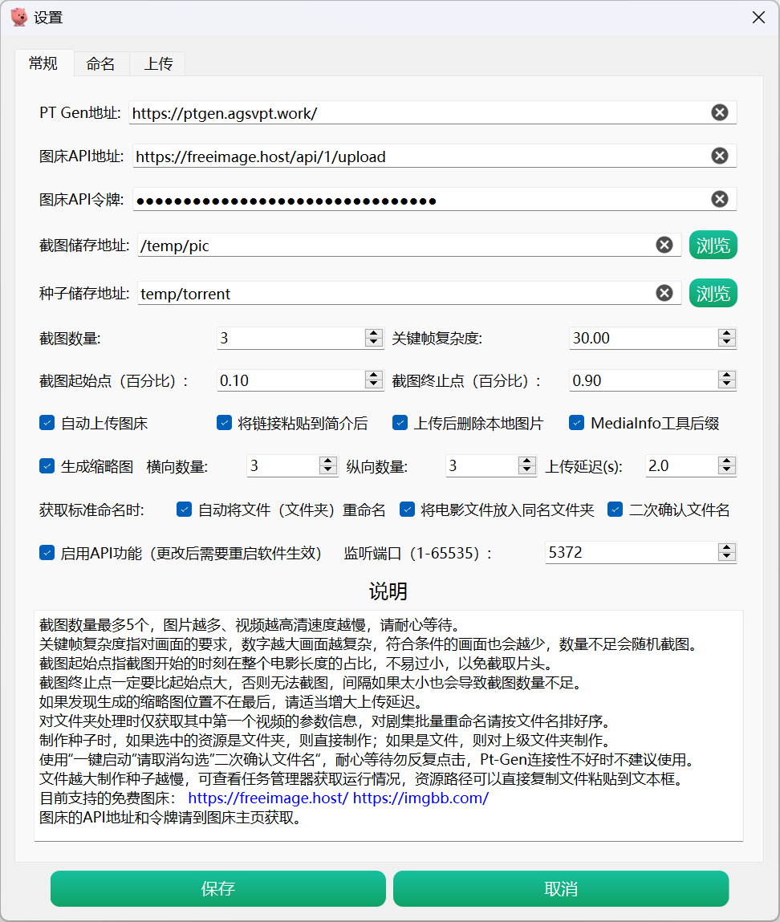Switch to the 上传 tab
The height and width of the screenshot is (922, 780).
pyautogui.click(x=158, y=63)
